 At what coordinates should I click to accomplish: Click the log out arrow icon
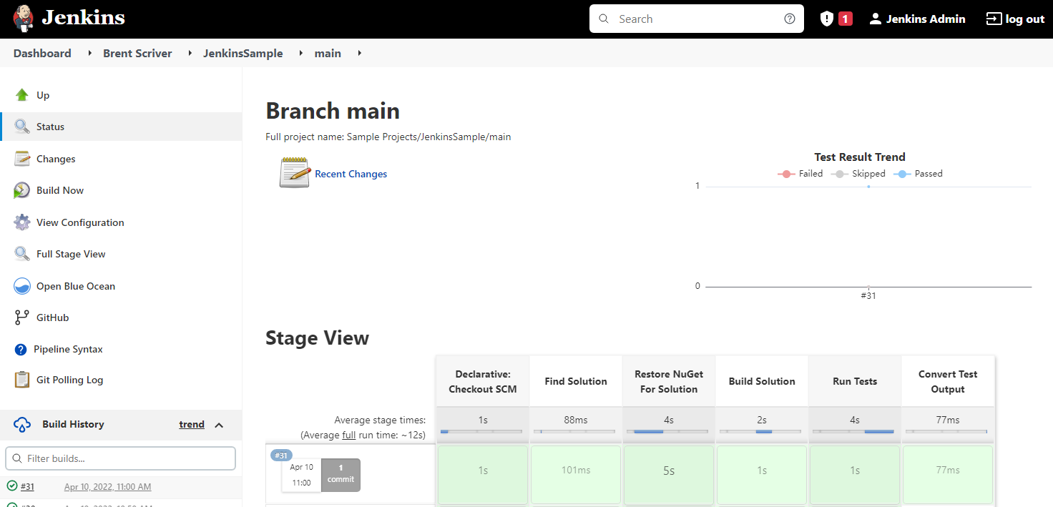coord(994,19)
